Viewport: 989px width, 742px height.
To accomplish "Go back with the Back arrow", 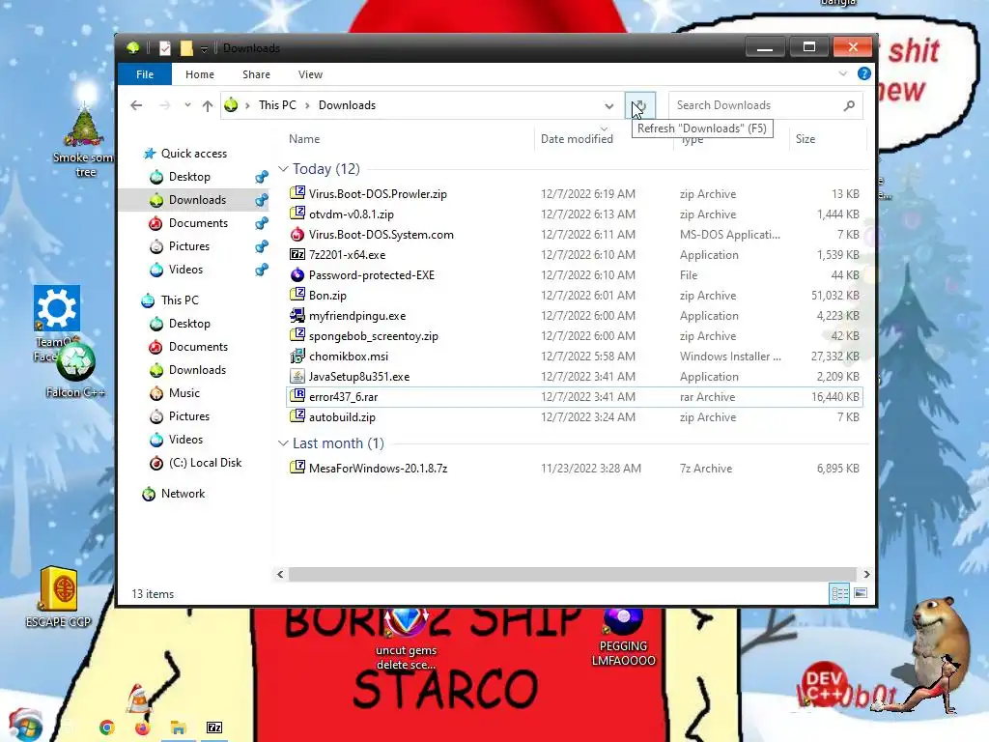I will click(136, 105).
